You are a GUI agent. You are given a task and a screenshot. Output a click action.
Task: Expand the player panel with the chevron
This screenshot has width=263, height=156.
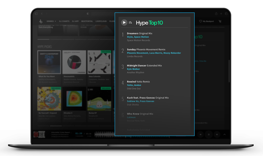tap(224, 134)
